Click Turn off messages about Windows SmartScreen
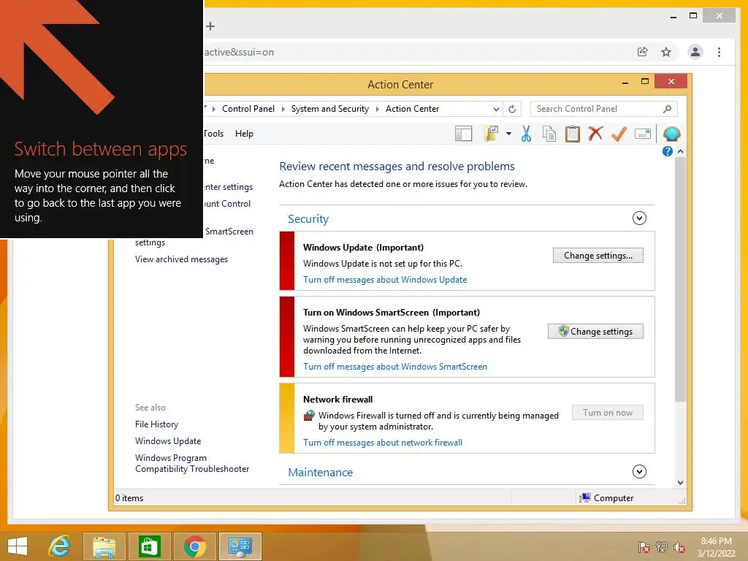The image size is (748, 561). pos(395,367)
